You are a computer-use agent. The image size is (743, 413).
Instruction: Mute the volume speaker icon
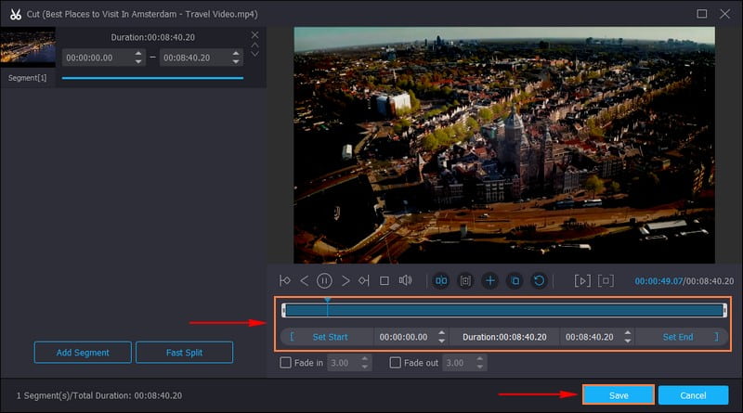[405, 280]
